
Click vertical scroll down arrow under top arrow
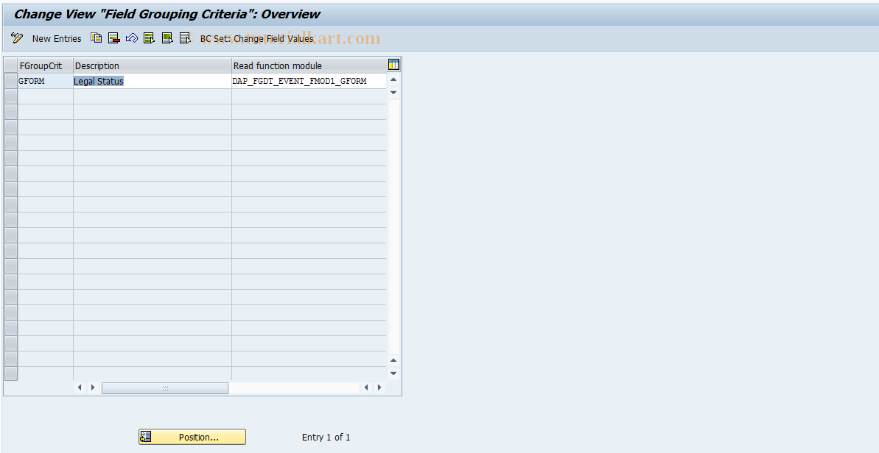(393, 92)
